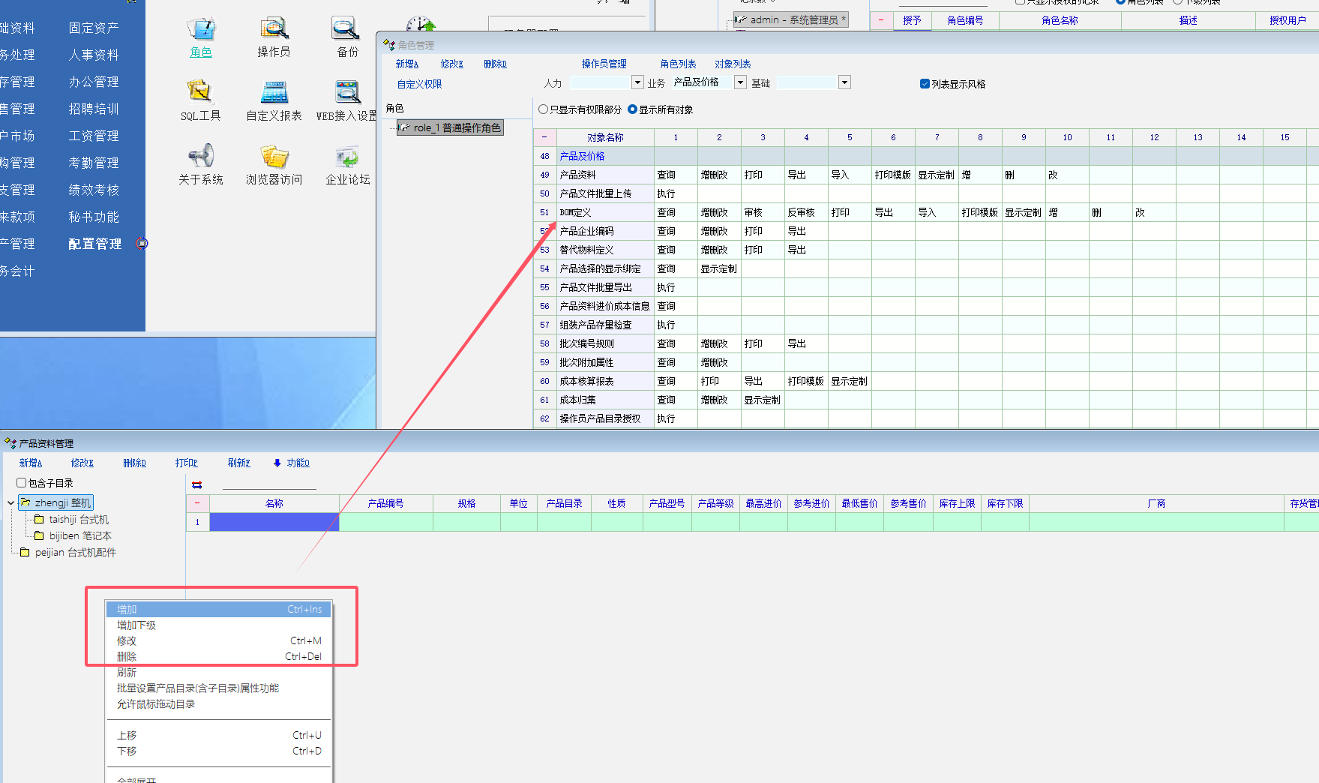The height and width of the screenshot is (783, 1319).
Task: Select the peijian 台式机配件 folder
Action: [75, 553]
